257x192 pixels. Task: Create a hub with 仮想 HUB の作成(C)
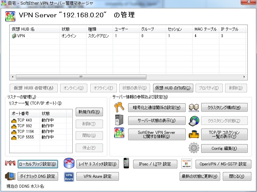(173, 88)
